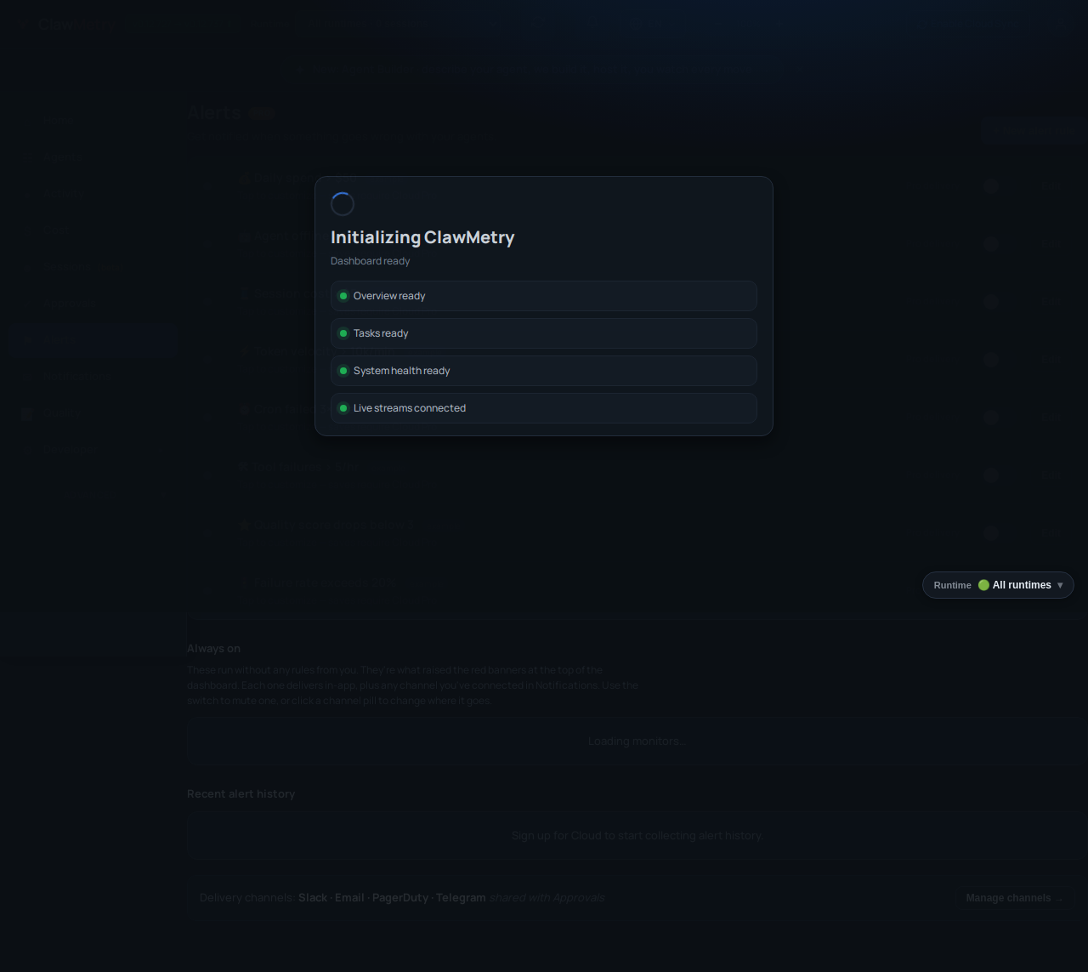
Task: Click the Manage channels button
Action: [x=1014, y=898]
